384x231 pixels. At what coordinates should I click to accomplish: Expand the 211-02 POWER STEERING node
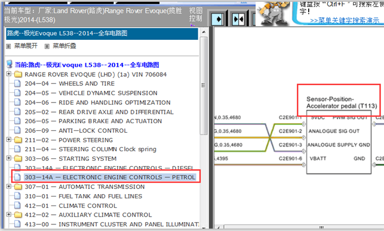(9, 139)
